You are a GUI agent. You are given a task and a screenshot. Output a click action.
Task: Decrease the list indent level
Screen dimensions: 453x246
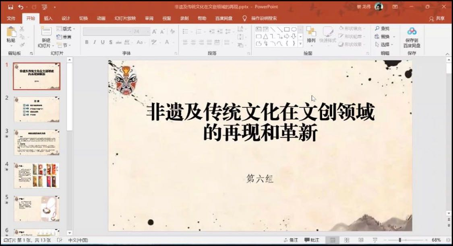[212, 31]
